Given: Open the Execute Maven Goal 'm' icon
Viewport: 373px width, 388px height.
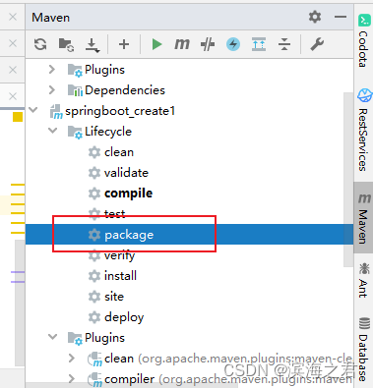Looking at the screenshot, I should (182, 44).
